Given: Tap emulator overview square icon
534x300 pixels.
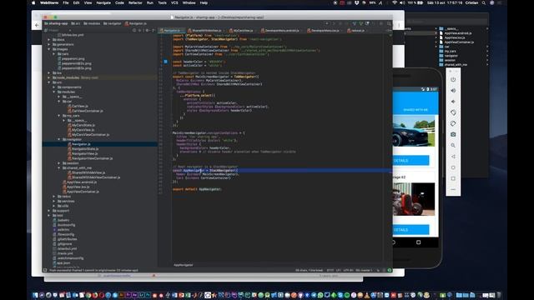Looking at the screenshot, I should tap(453, 178).
